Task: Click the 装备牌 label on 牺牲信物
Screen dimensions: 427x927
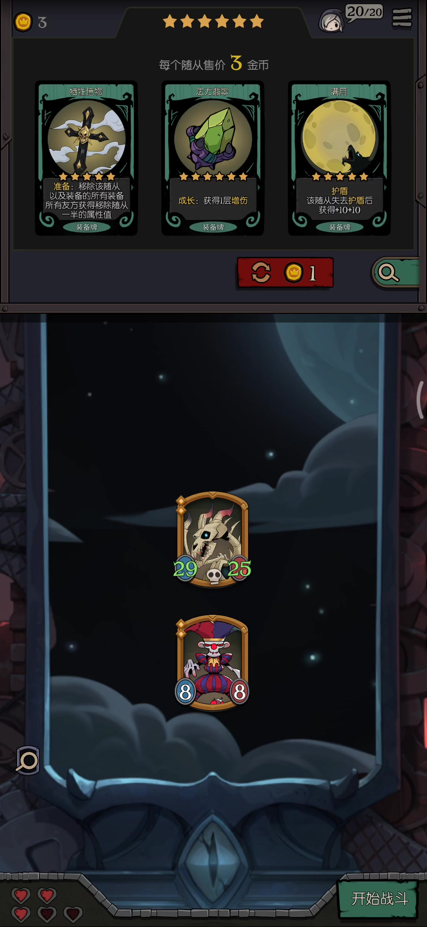Action: pos(87,227)
